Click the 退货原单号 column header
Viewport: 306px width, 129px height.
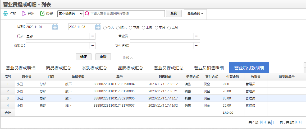click(x=286, y=77)
